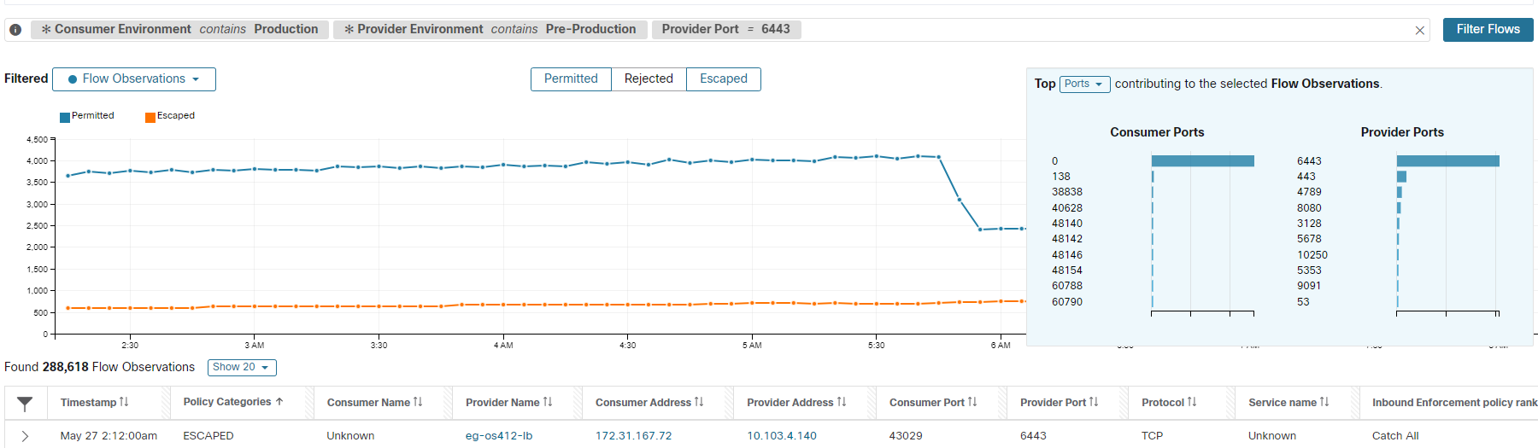Sort by Consumer Name arrows
Image resolution: width=1538 pixels, height=448 pixels.
pyautogui.click(x=418, y=402)
